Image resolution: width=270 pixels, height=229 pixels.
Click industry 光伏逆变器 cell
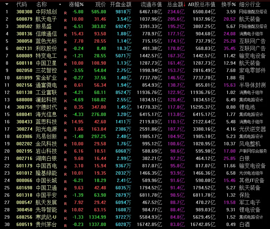pyautogui.click(x=252, y=129)
